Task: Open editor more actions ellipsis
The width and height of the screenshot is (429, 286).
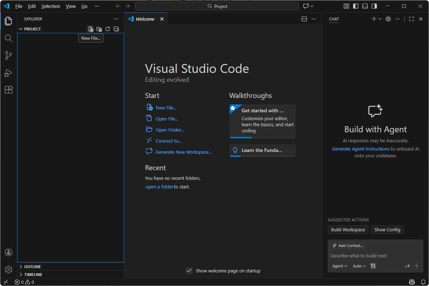Action: [x=314, y=19]
